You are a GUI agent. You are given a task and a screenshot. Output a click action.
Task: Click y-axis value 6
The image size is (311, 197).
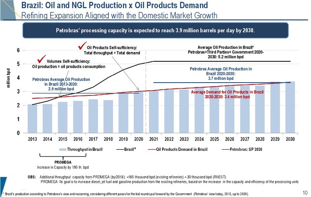[18, 50]
